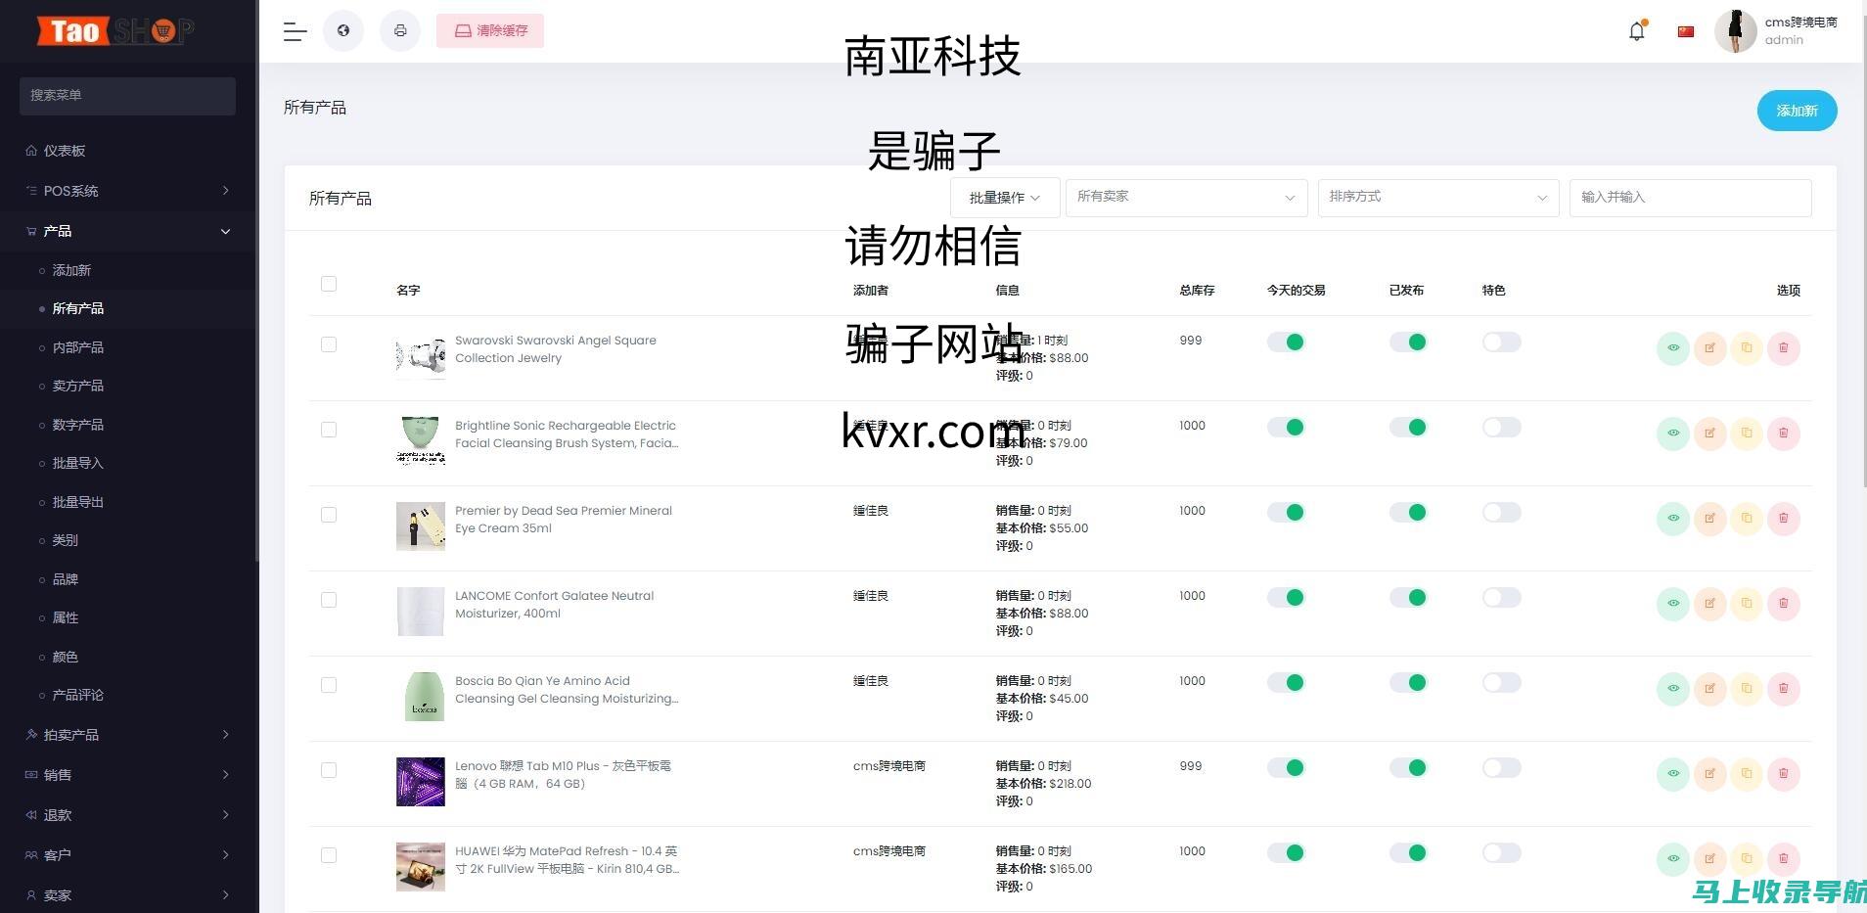1867x913 pixels.
Task: Duplicate the Boscia Cleansing Gel product
Action: (x=1747, y=689)
